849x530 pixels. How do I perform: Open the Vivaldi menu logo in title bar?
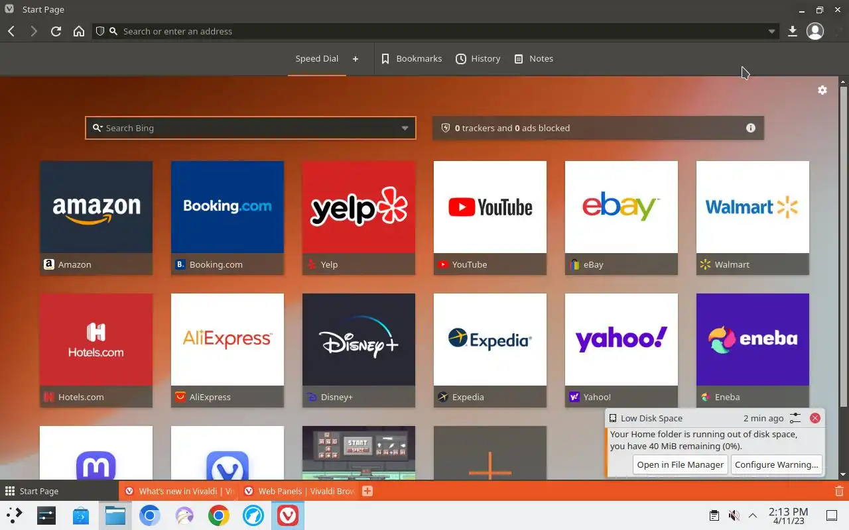click(9, 9)
